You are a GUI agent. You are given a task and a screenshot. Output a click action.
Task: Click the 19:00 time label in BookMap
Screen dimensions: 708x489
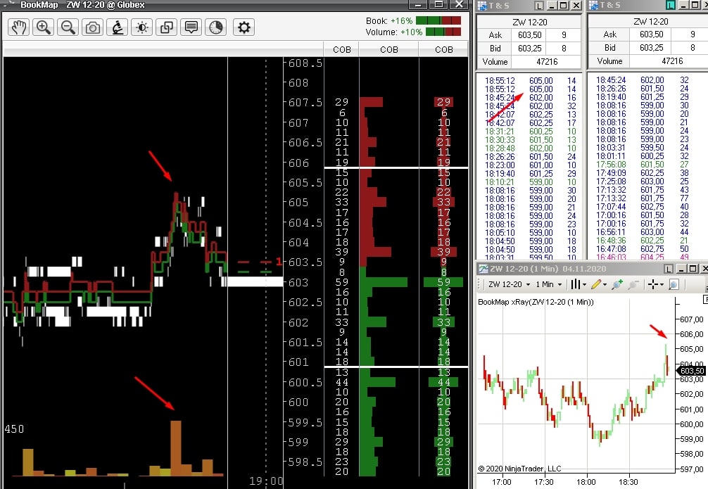(x=266, y=481)
